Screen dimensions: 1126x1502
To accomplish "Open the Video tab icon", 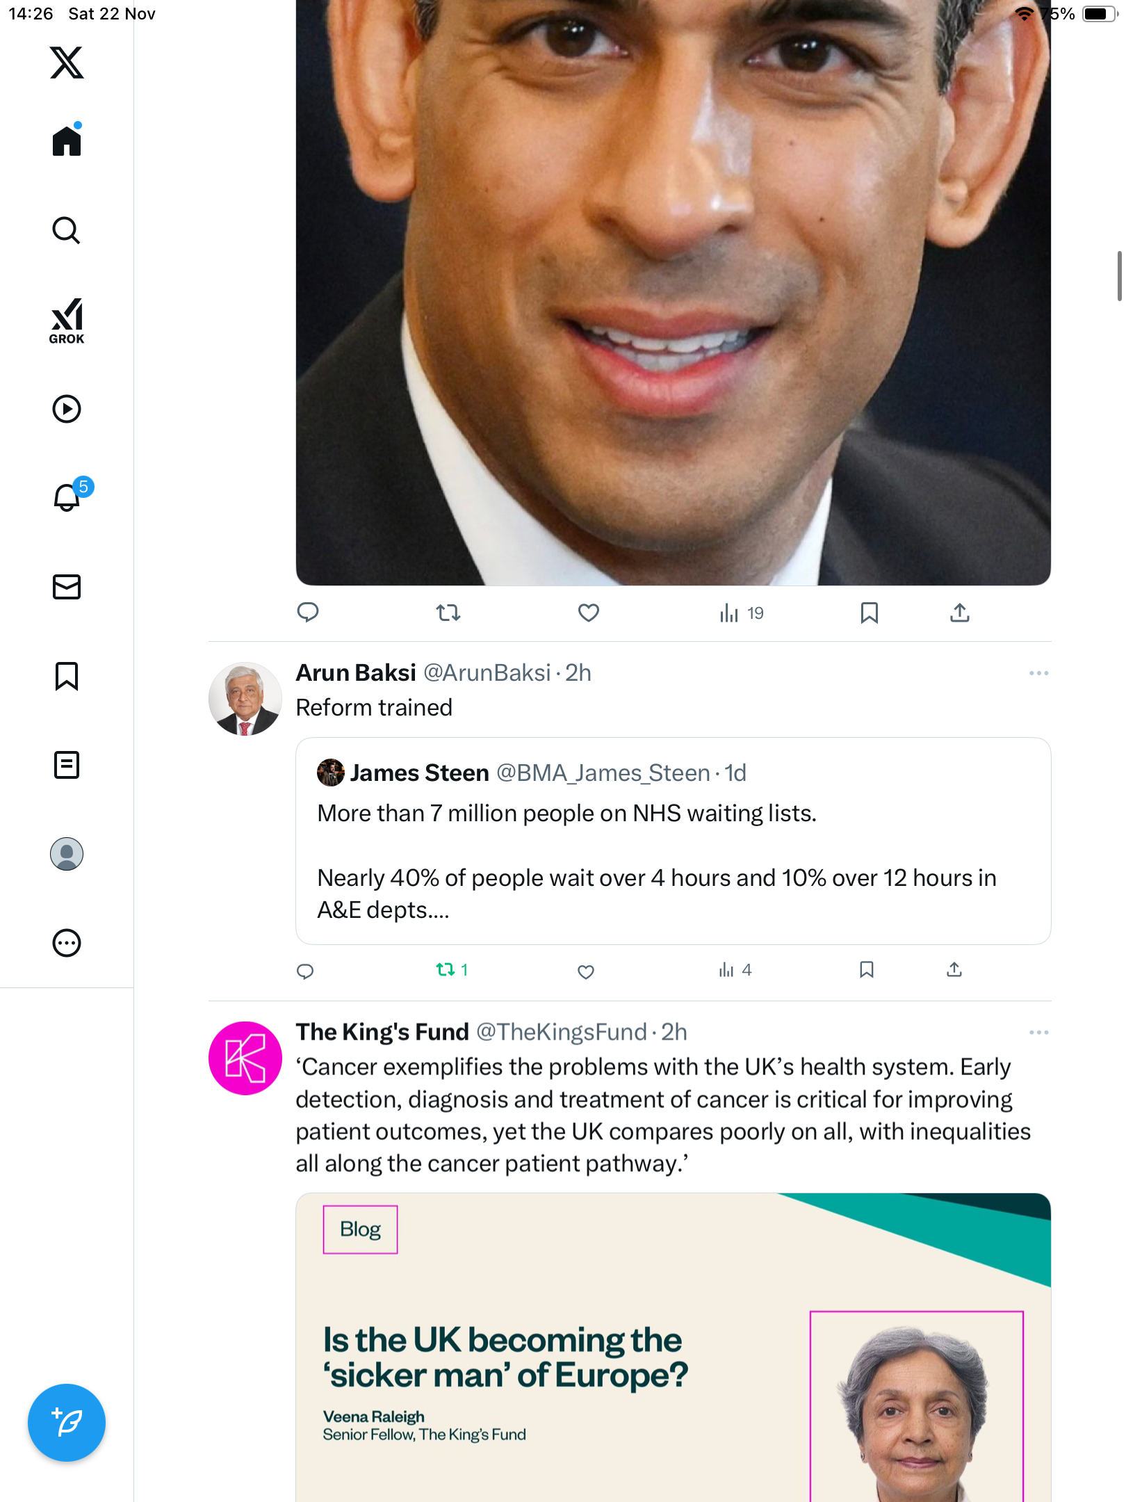I will coord(67,409).
